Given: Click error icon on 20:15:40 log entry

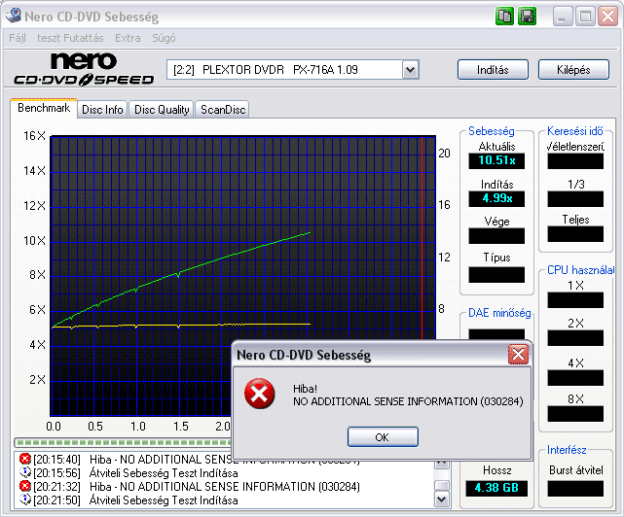Looking at the screenshot, I should coord(25,459).
